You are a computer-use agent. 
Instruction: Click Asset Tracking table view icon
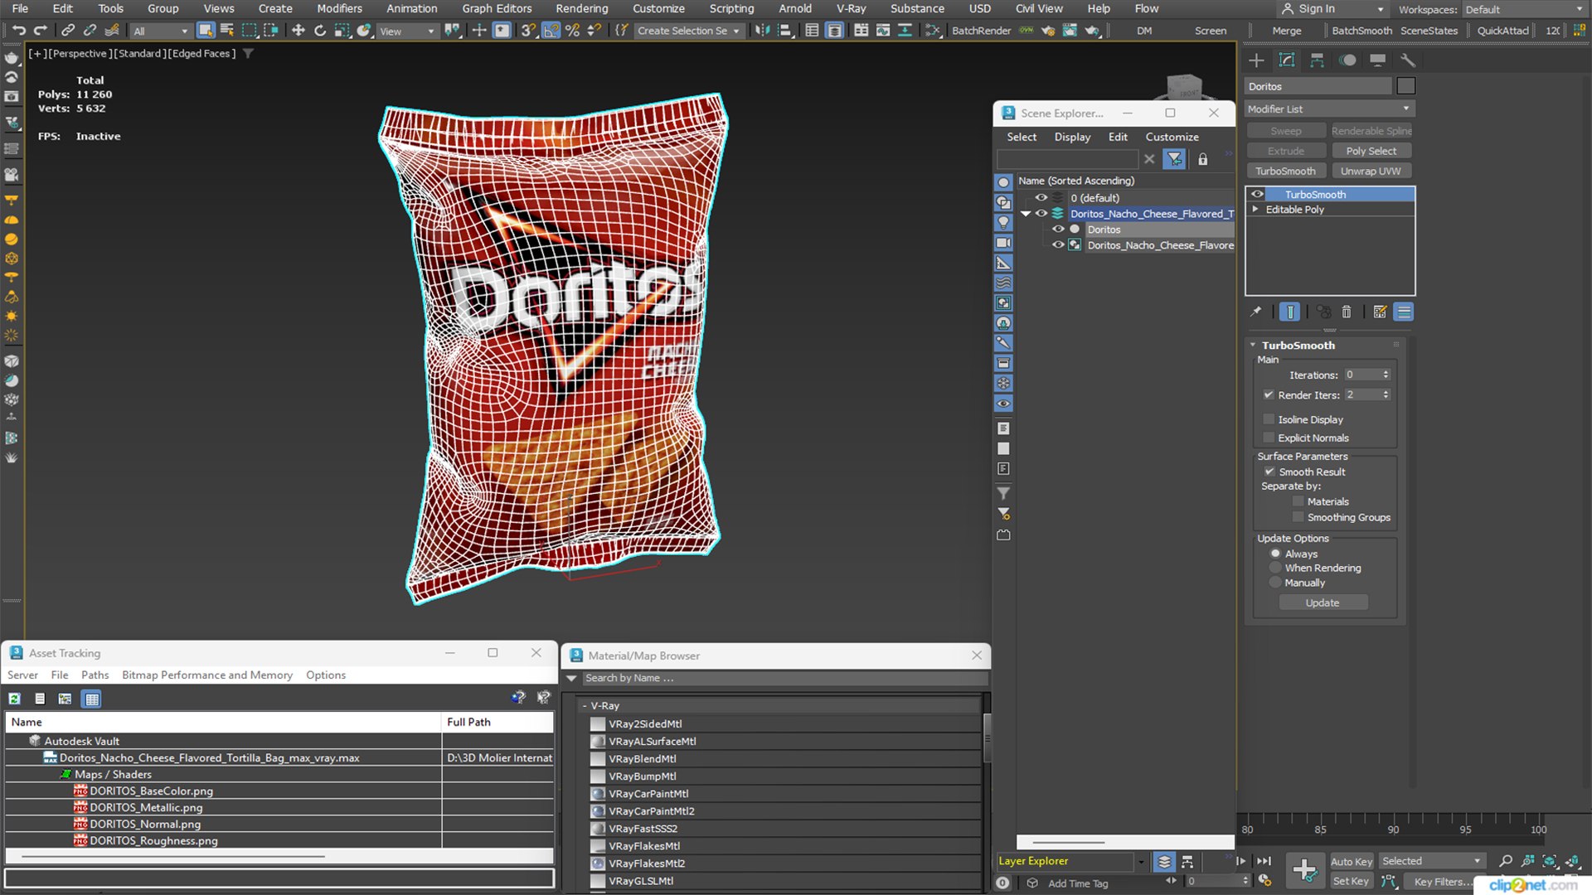(92, 699)
